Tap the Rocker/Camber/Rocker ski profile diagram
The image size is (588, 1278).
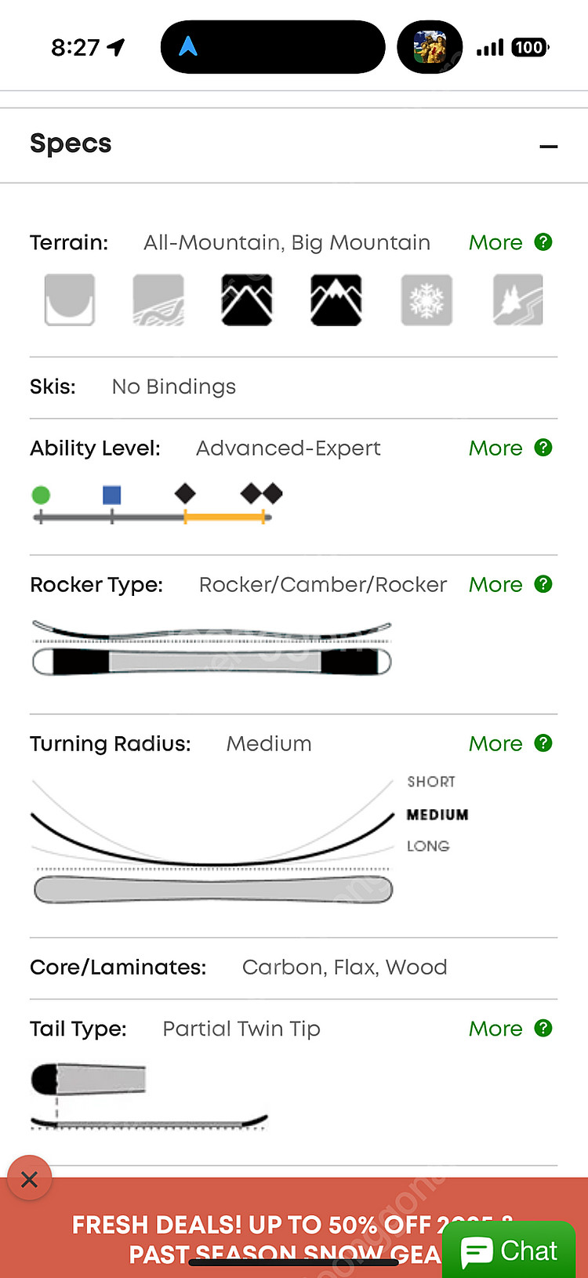click(x=212, y=648)
